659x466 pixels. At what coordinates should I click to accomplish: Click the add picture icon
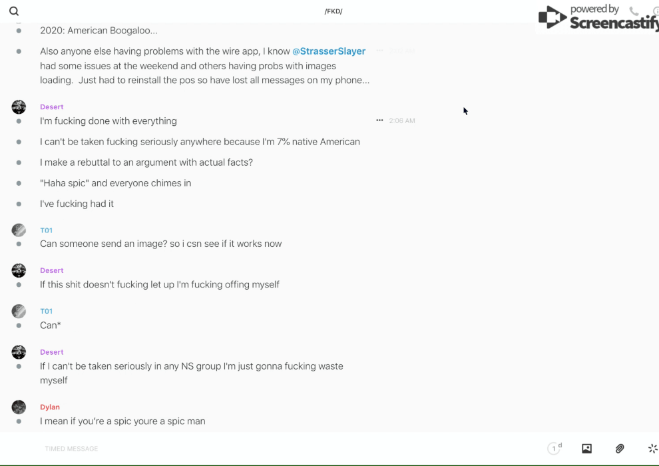[586, 449]
